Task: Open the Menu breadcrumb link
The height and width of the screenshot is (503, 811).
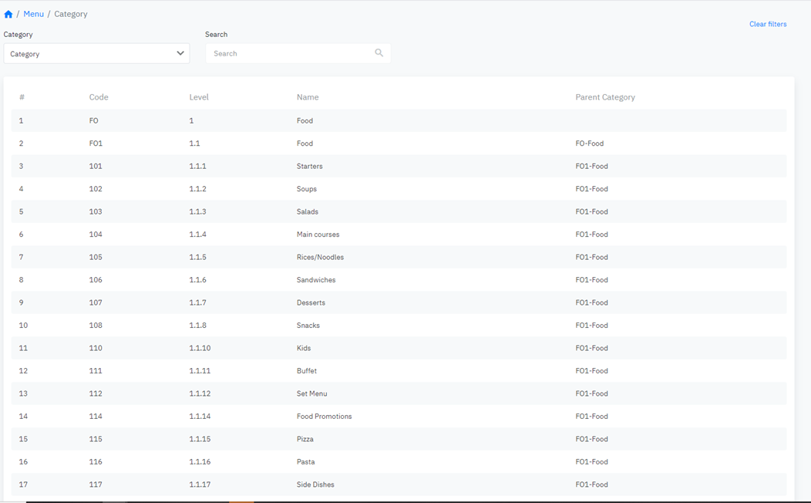Action: pos(34,14)
